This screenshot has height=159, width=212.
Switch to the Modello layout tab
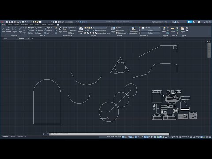[x=6, y=136]
